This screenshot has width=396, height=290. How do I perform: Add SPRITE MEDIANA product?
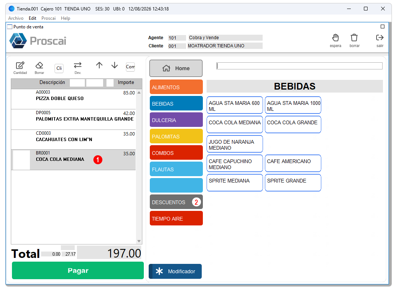coord(235,183)
